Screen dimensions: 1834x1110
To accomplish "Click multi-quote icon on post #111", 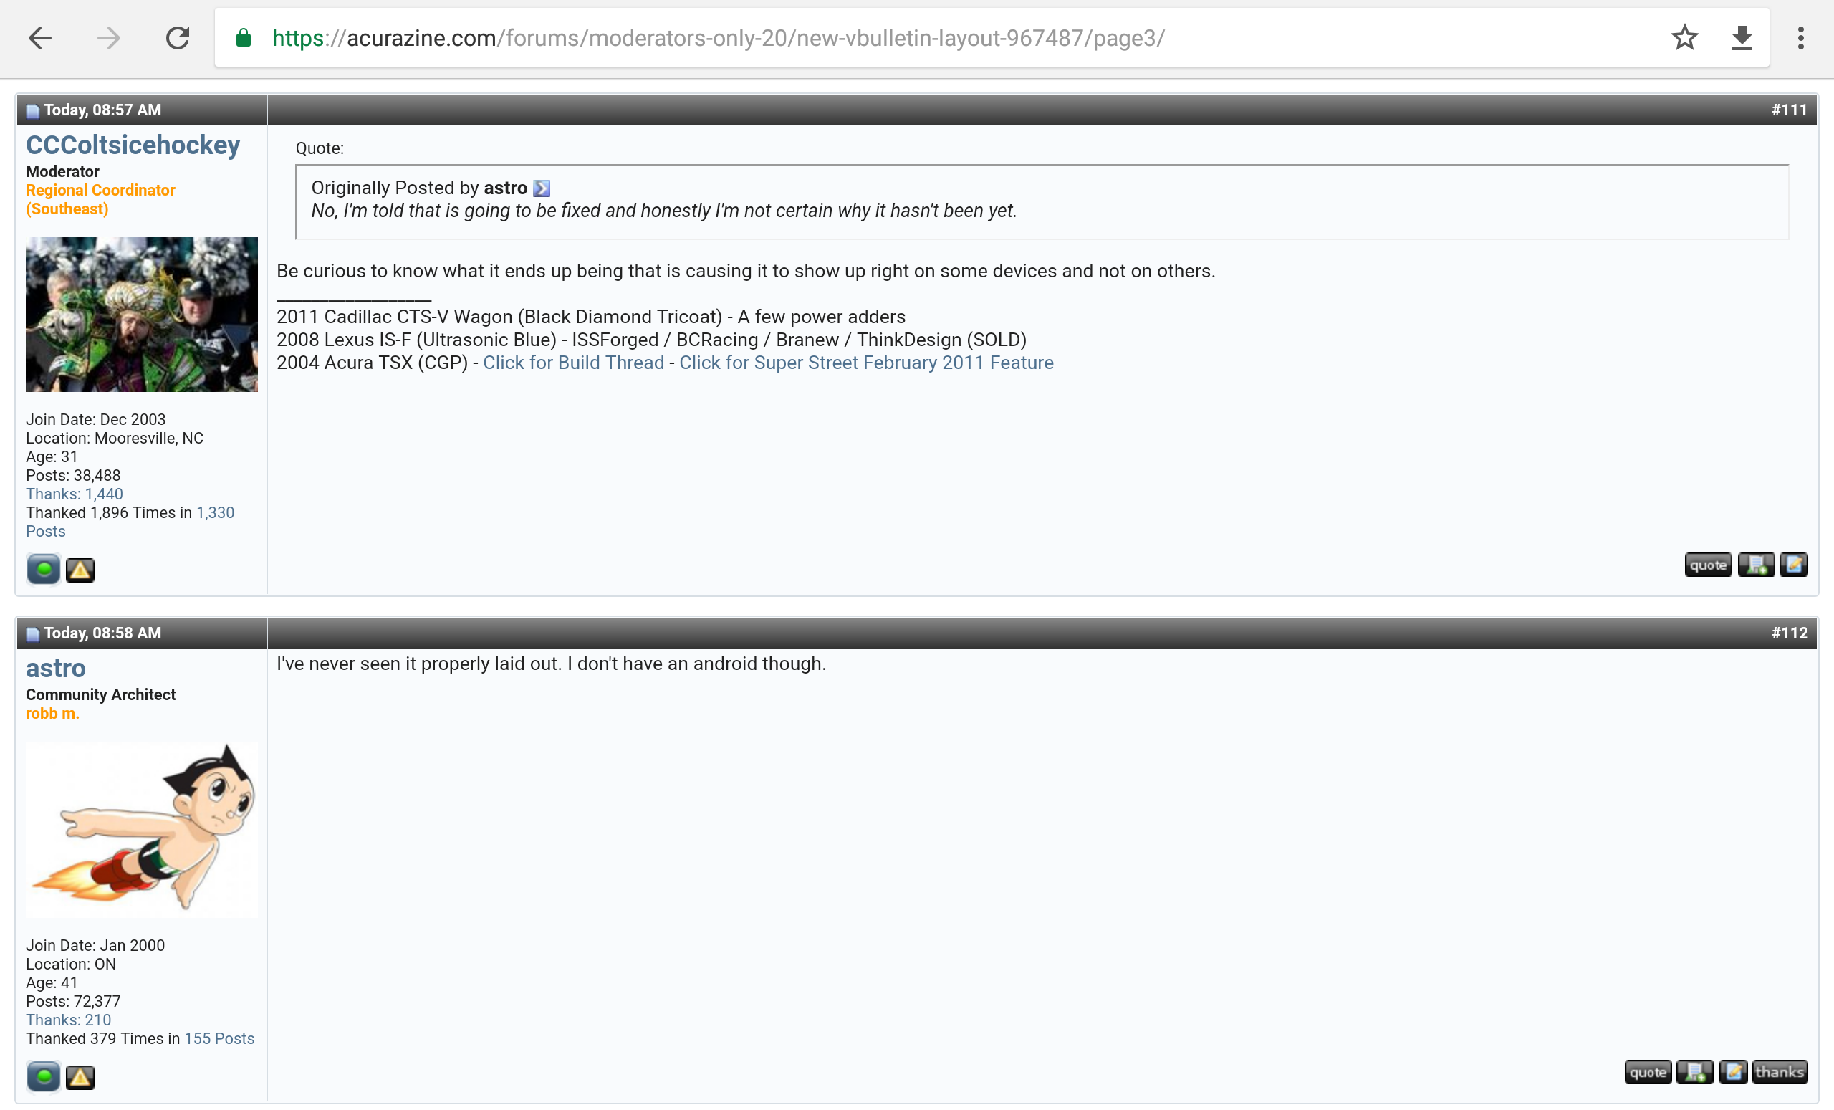I will pyautogui.click(x=1755, y=565).
